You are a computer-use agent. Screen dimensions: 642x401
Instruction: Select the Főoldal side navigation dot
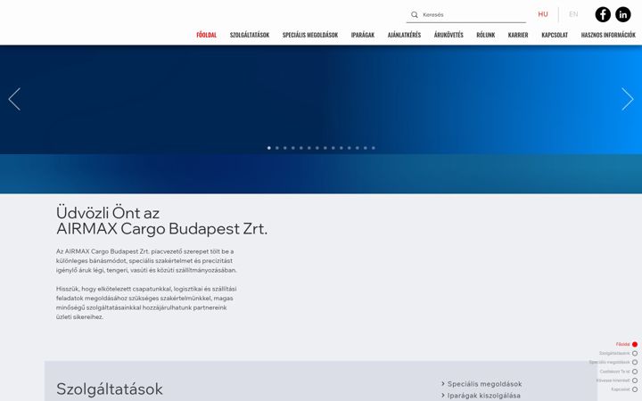[x=635, y=345]
